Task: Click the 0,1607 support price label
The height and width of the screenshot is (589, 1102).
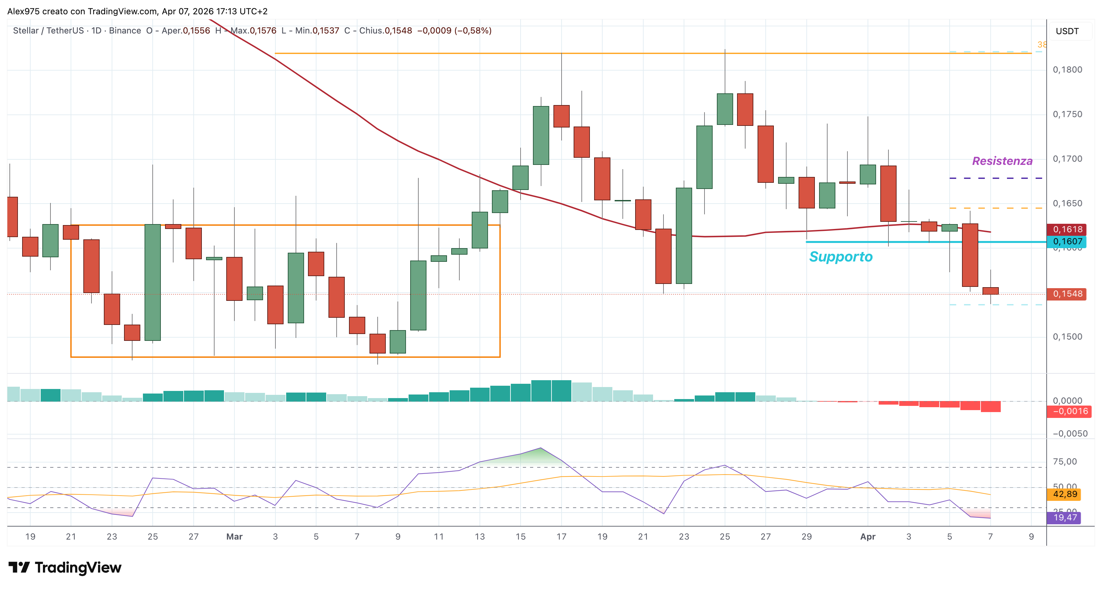Action: pos(1067,242)
